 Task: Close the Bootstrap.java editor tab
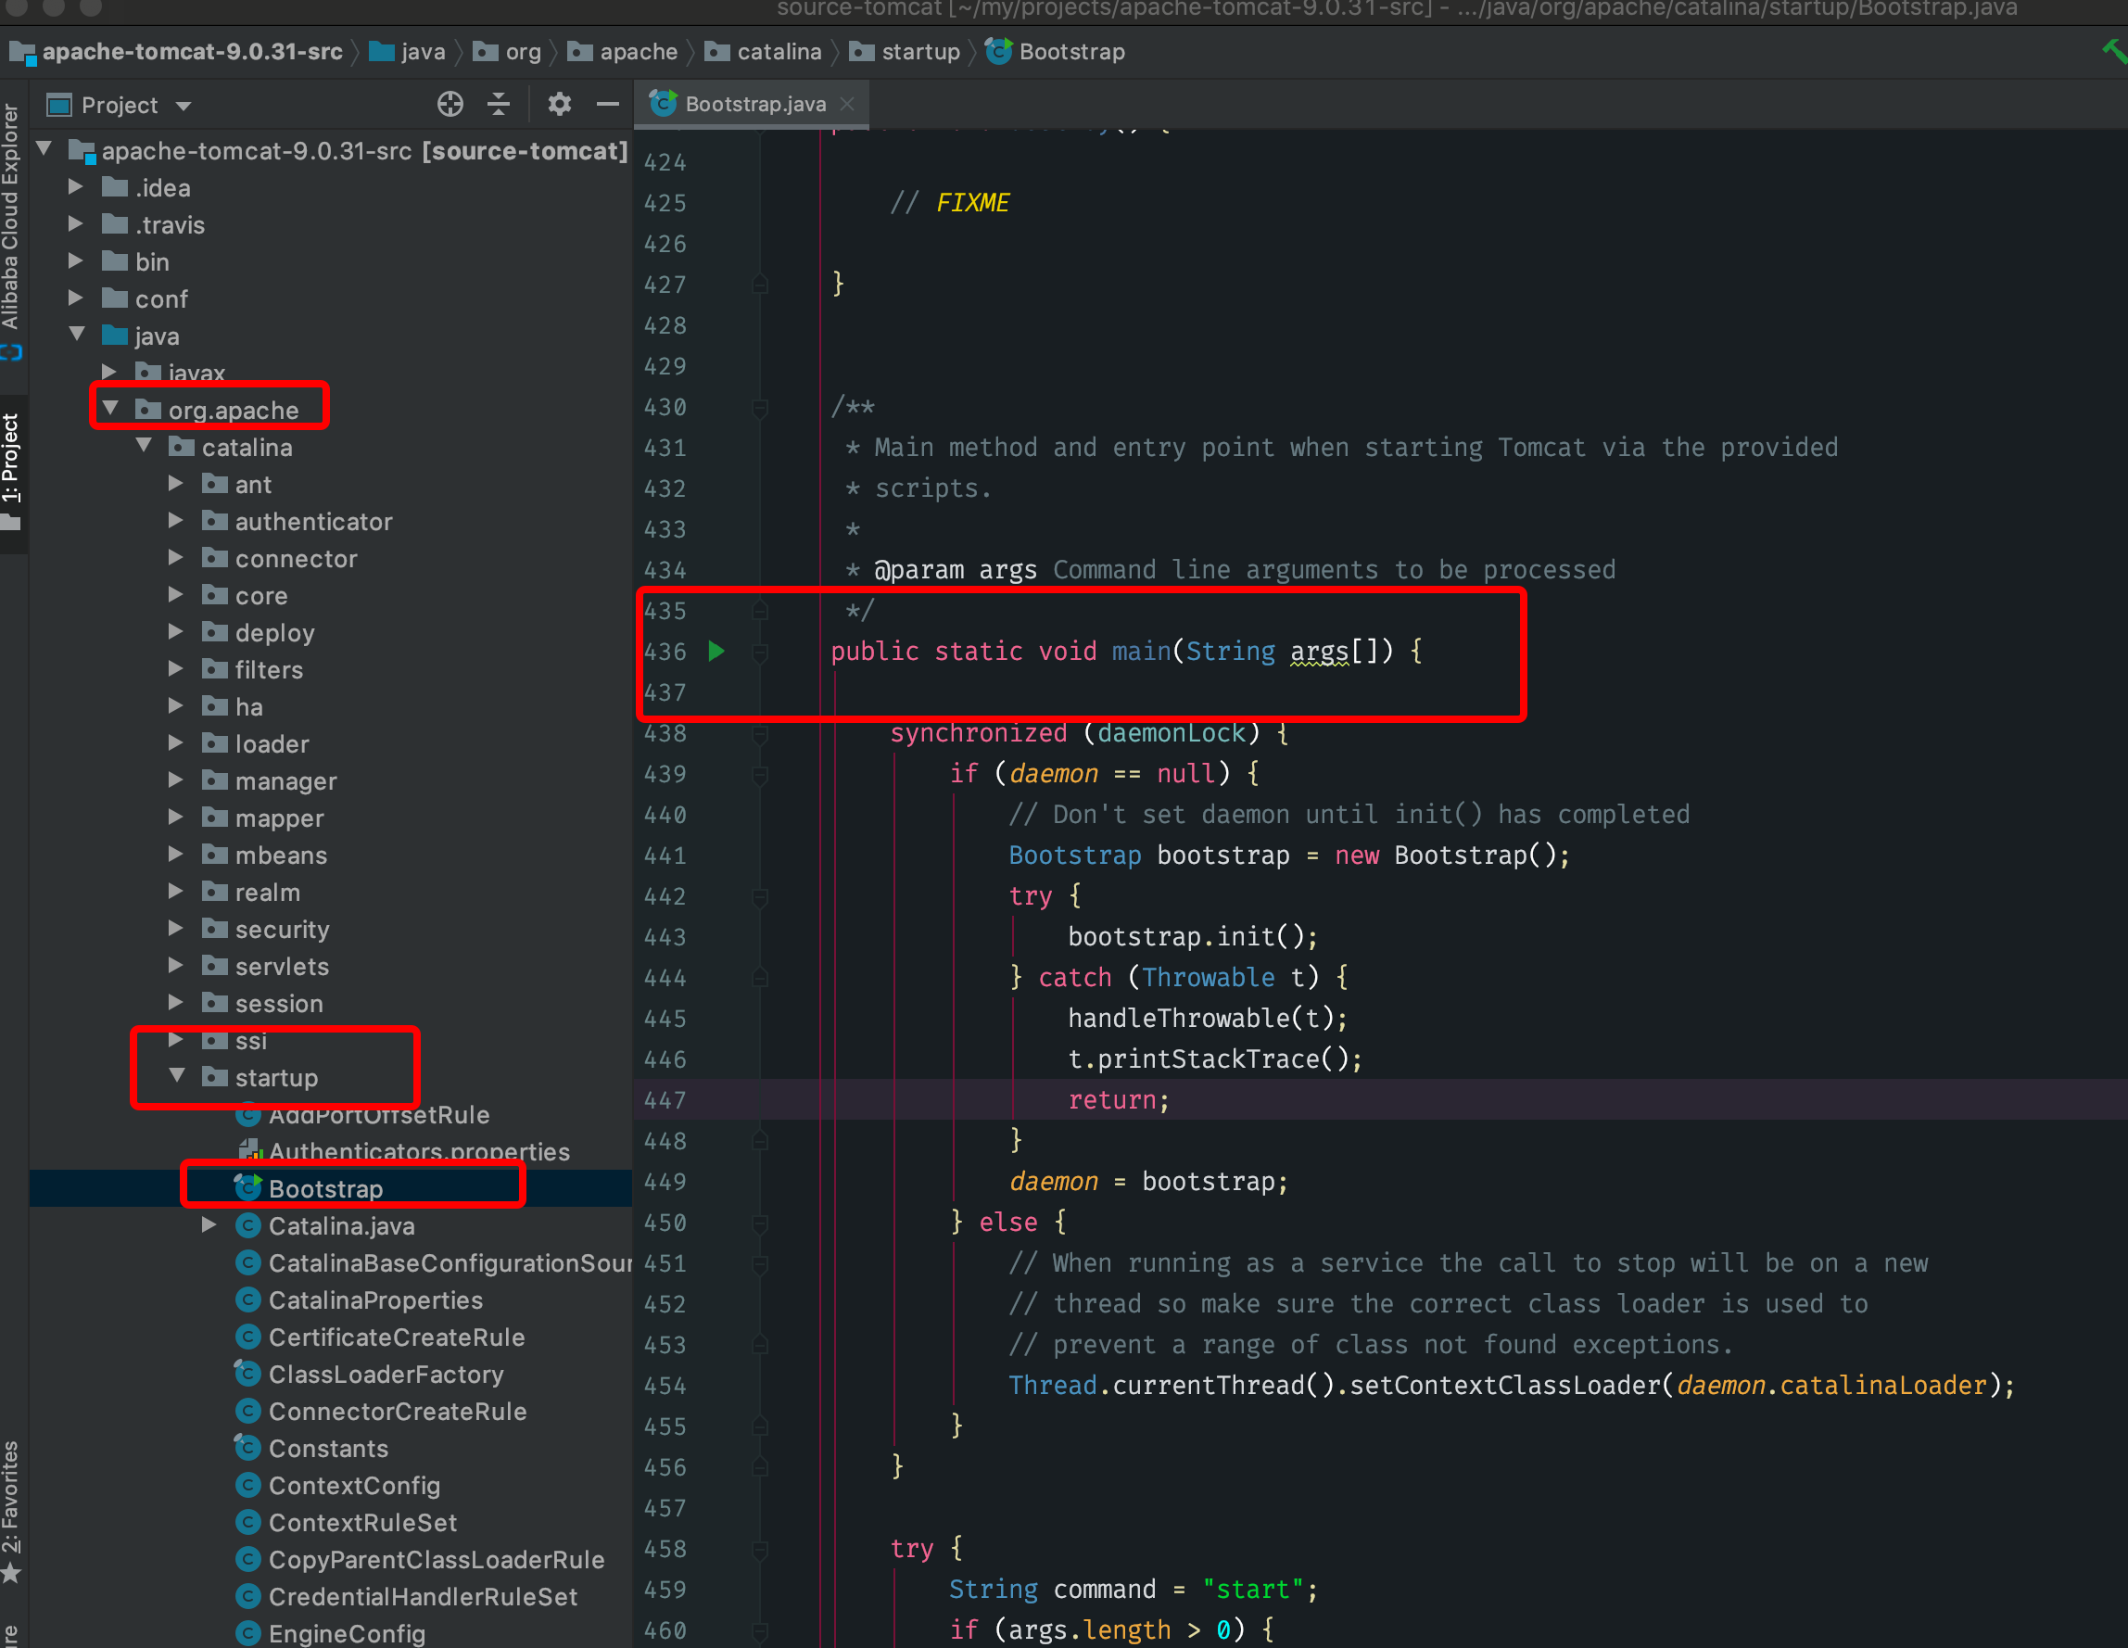pyautogui.click(x=848, y=103)
